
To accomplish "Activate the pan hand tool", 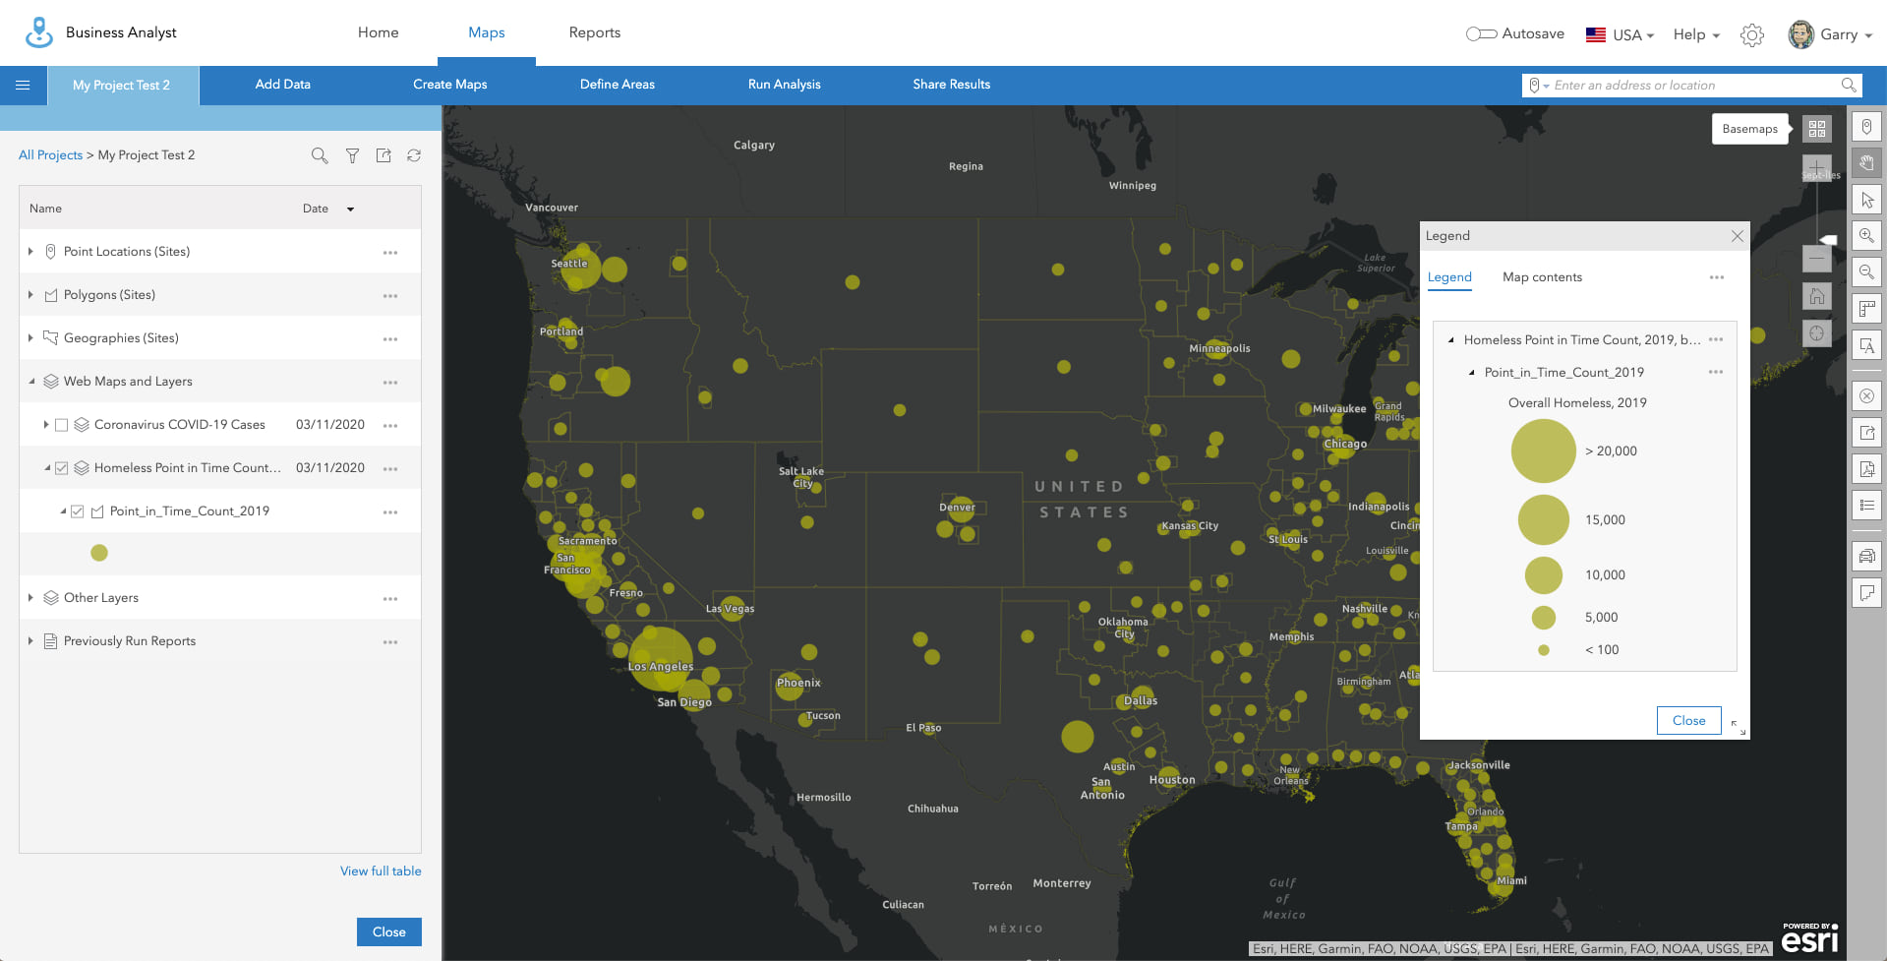I will 1866,163.
